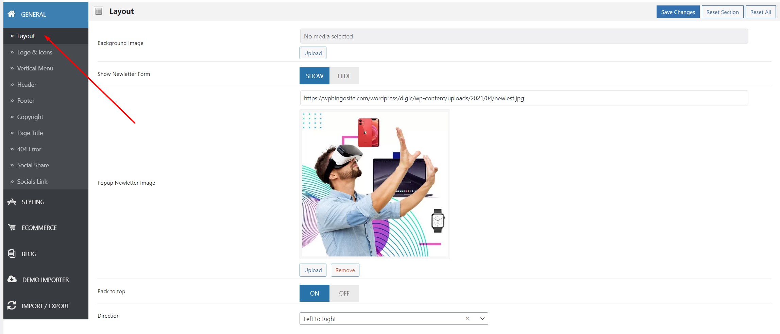Clear Direction selection with the x icon
Image resolution: width=780 pixels, height=334 pixels.
467,318
